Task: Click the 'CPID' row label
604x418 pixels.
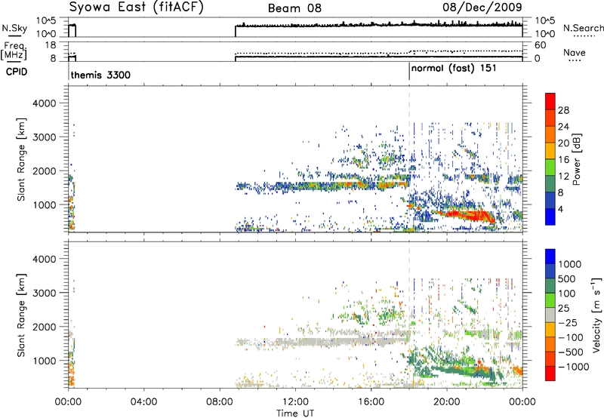Action: (x=17, y=72)
